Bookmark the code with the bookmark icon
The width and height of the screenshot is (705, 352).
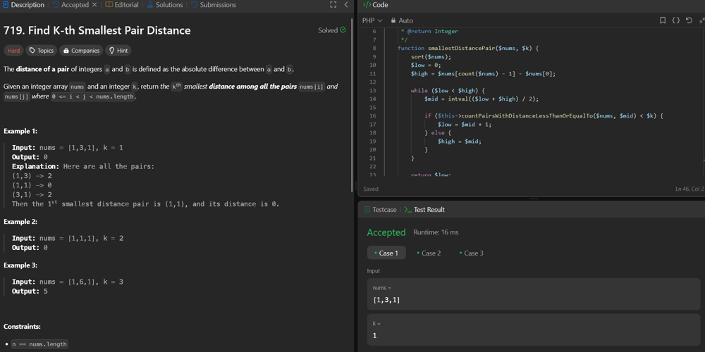click(x=663, y=20)
